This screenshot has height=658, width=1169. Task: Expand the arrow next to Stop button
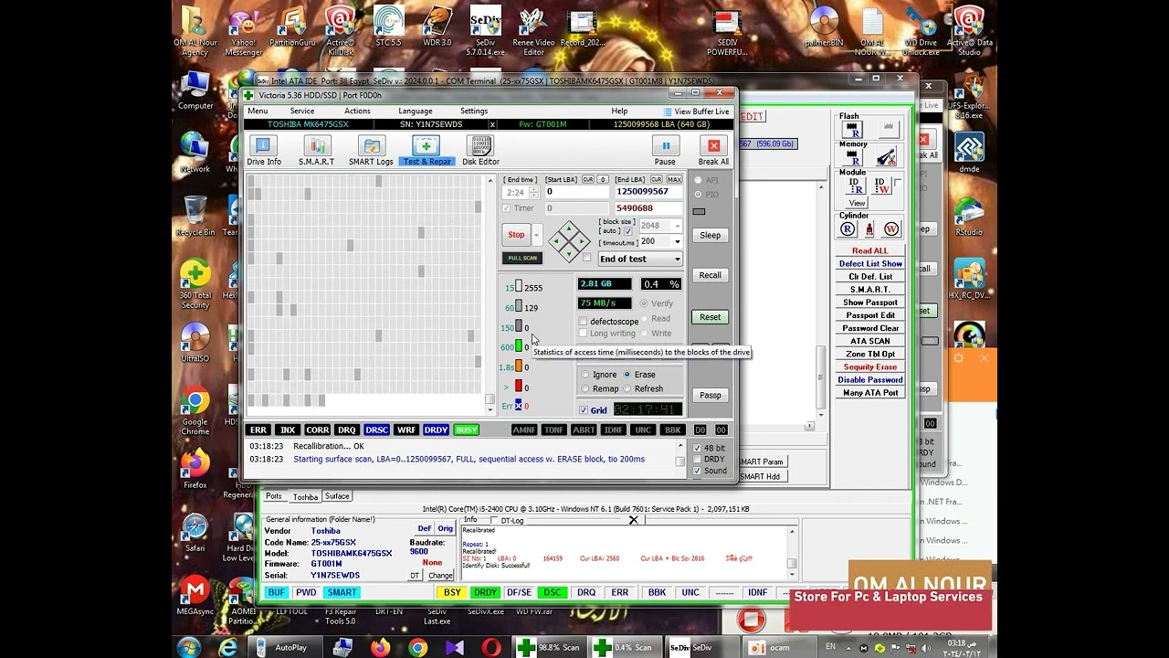(x=536, y=235)
